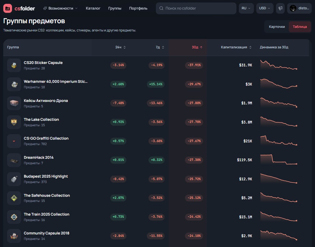Open CS20 Sticker Capsule group
315x247 pixels.
pyautogui.click(x=43, y=63)
